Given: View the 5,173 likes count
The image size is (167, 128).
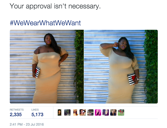Looking at the screenshot, I should pyautogui.click(x=37, y=115).
